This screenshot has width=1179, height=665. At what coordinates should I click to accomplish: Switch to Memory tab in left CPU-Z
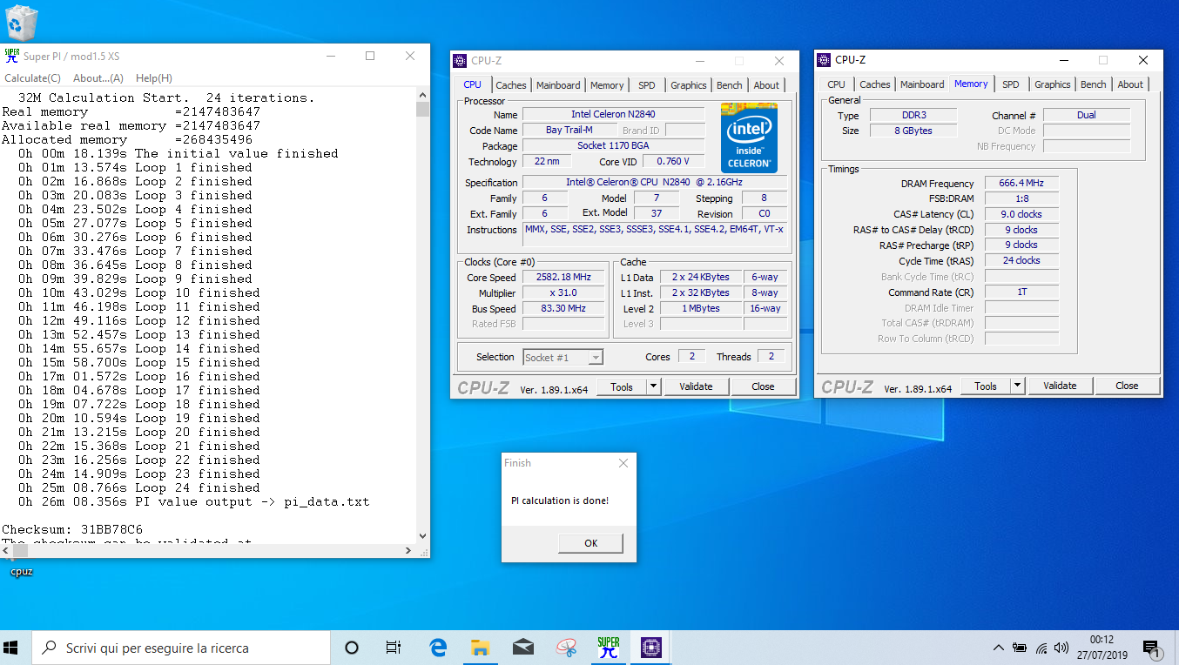pyautogui.click(x=607, y=85)
